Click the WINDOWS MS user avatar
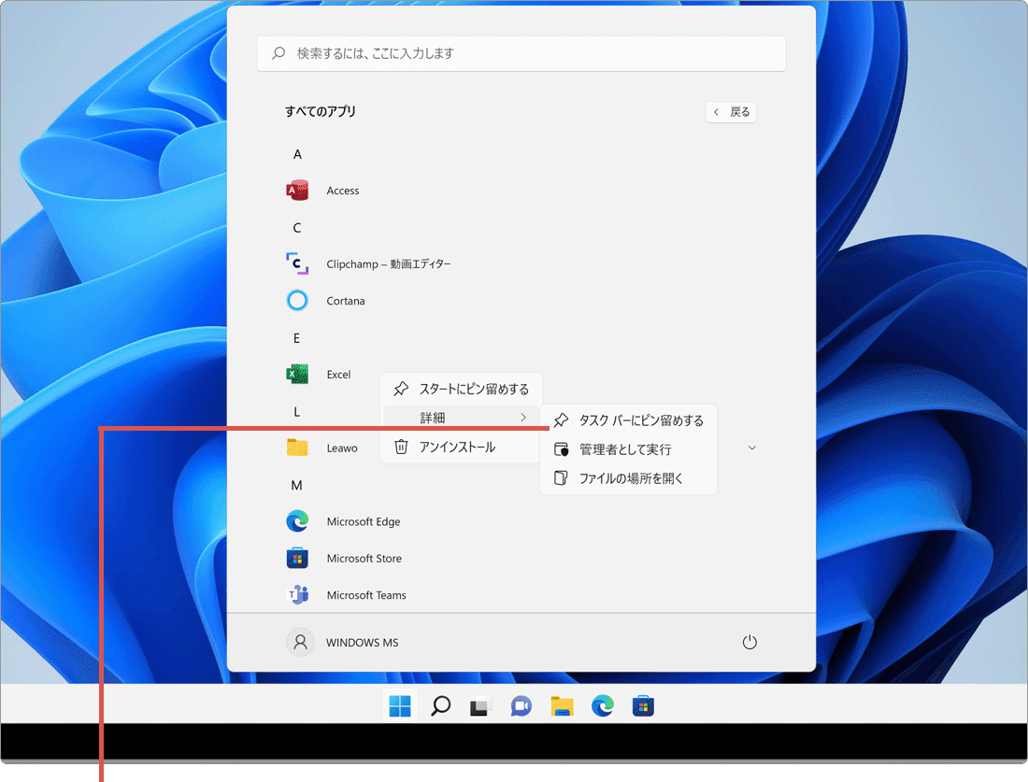This screenshot has height=782, width=1028. pos(300,642)
